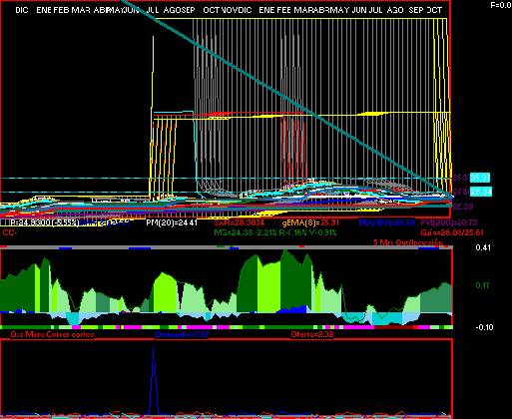Click the blue volume spike peak
Image resolution: width=512 pixels, height=419 pixels.
[x=153, y=348]
